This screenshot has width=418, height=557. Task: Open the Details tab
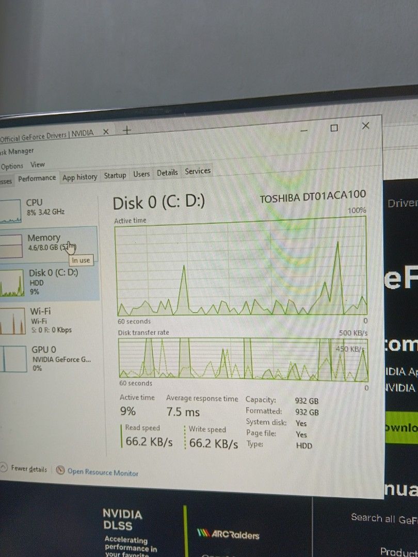point(167,173)
